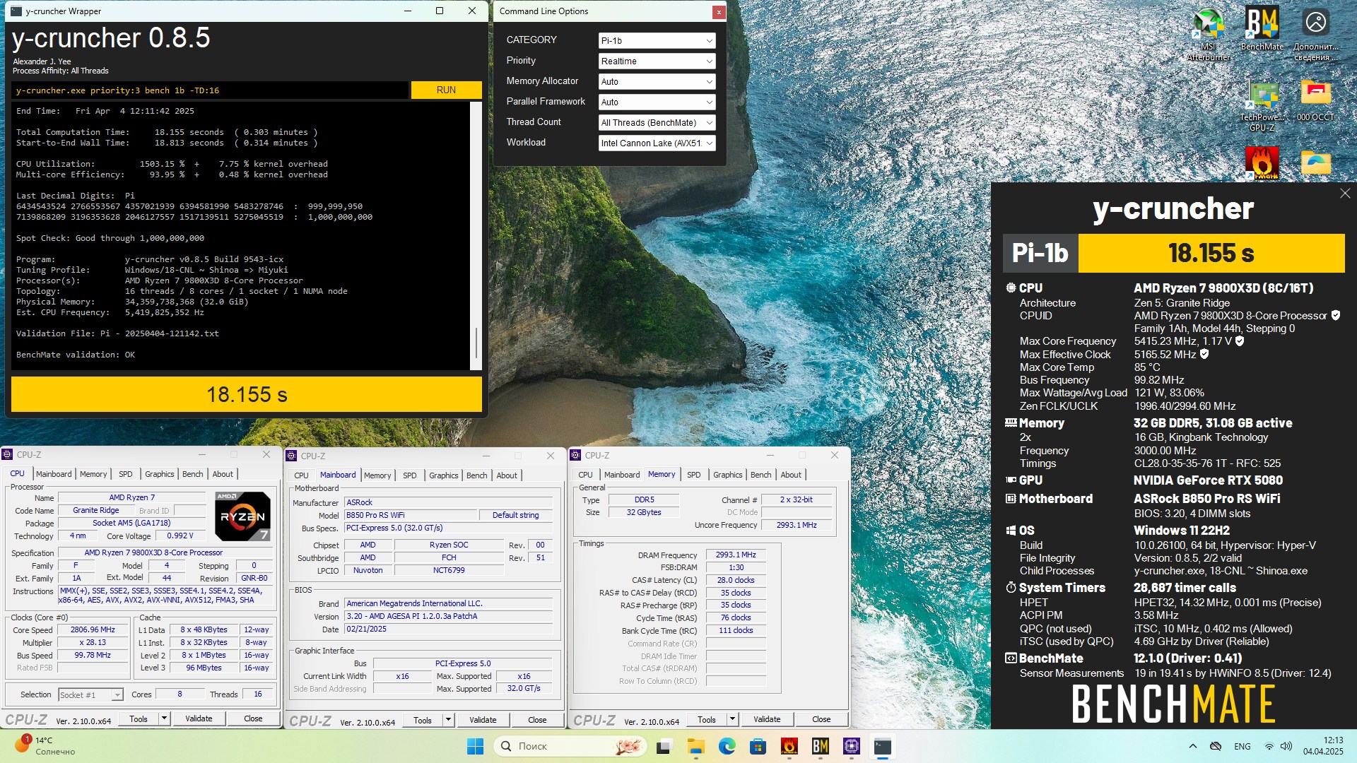Click the System Timers clock icon
The width and height of the screenshot is (1357, 763).
click(1011, 588)
